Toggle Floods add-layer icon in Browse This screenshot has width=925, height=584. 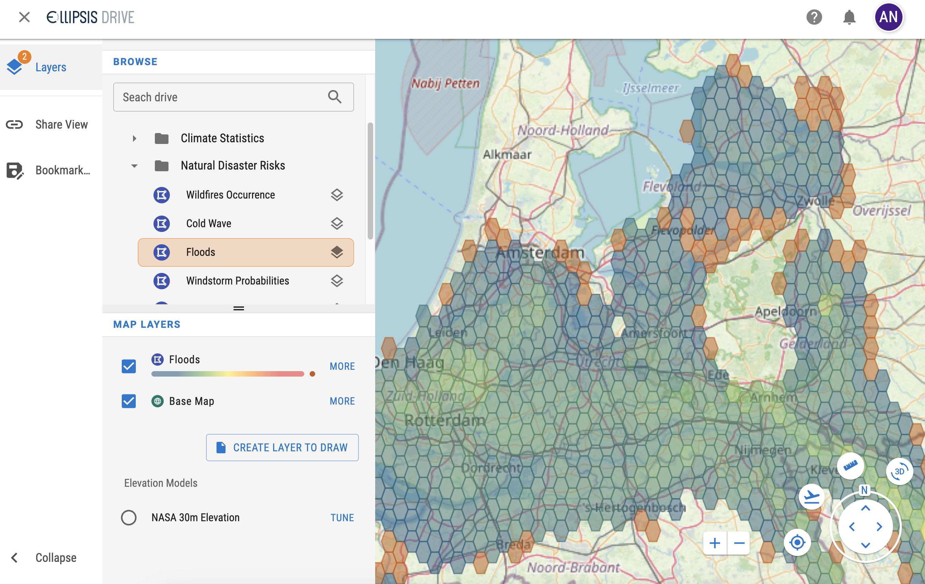pos(337,252)
